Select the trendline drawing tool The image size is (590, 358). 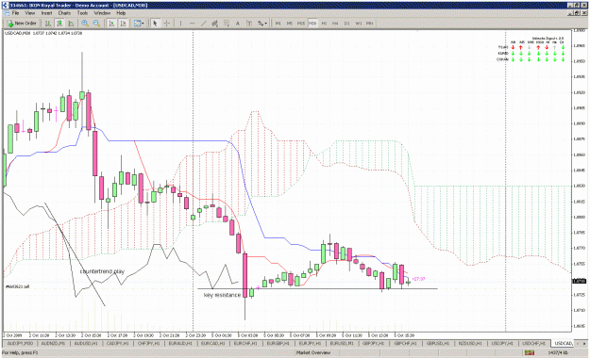click(204, 24)
